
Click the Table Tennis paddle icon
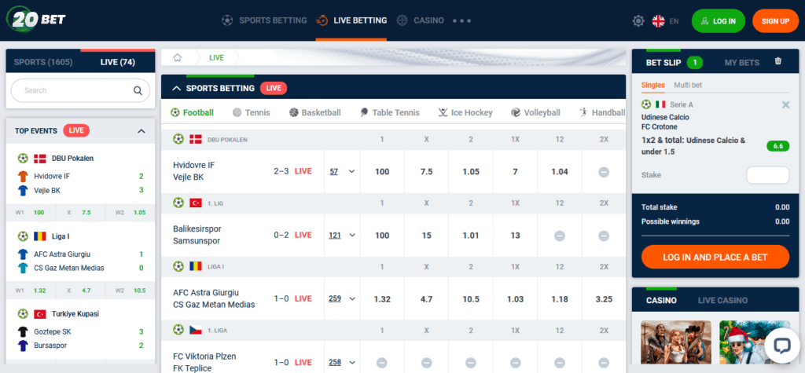click(x=364, y=112)
